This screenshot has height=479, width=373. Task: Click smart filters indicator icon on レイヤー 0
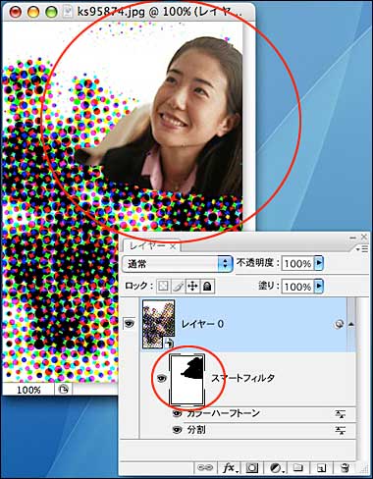[340, 325]
